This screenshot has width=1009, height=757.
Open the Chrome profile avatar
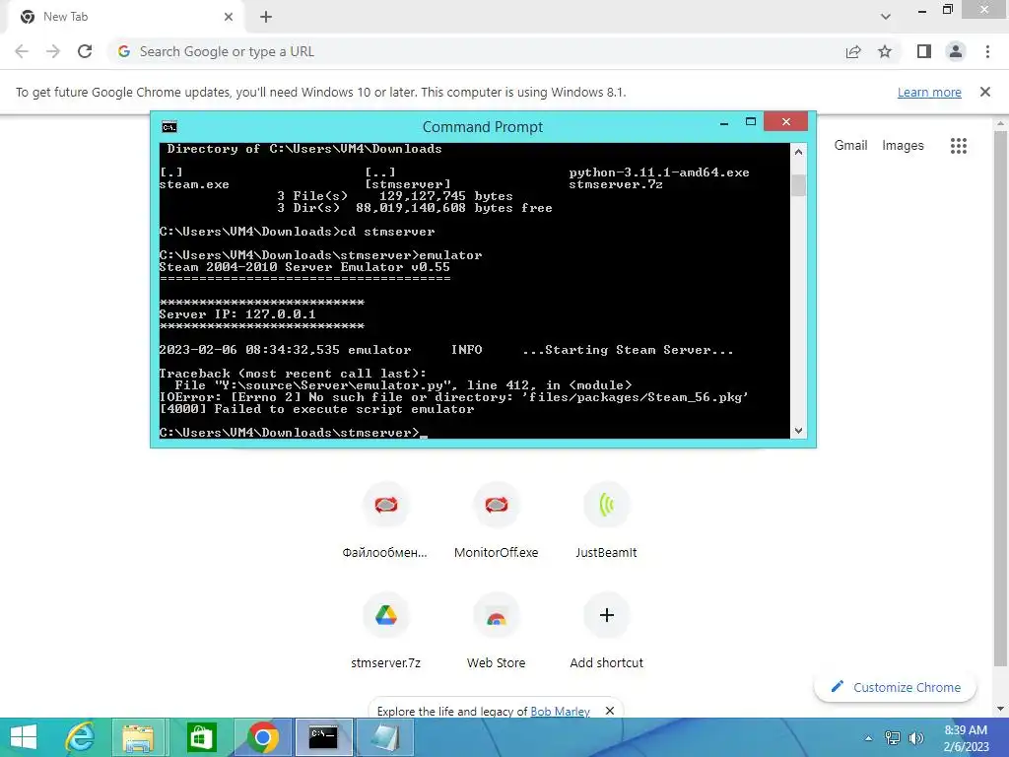coord(956,51)
